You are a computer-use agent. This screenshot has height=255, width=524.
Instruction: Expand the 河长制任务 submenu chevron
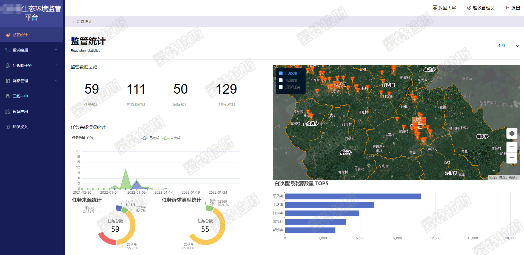click(x=56, y=65)
